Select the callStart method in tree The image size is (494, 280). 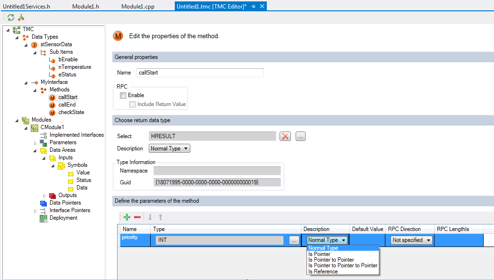pos(68,97)
